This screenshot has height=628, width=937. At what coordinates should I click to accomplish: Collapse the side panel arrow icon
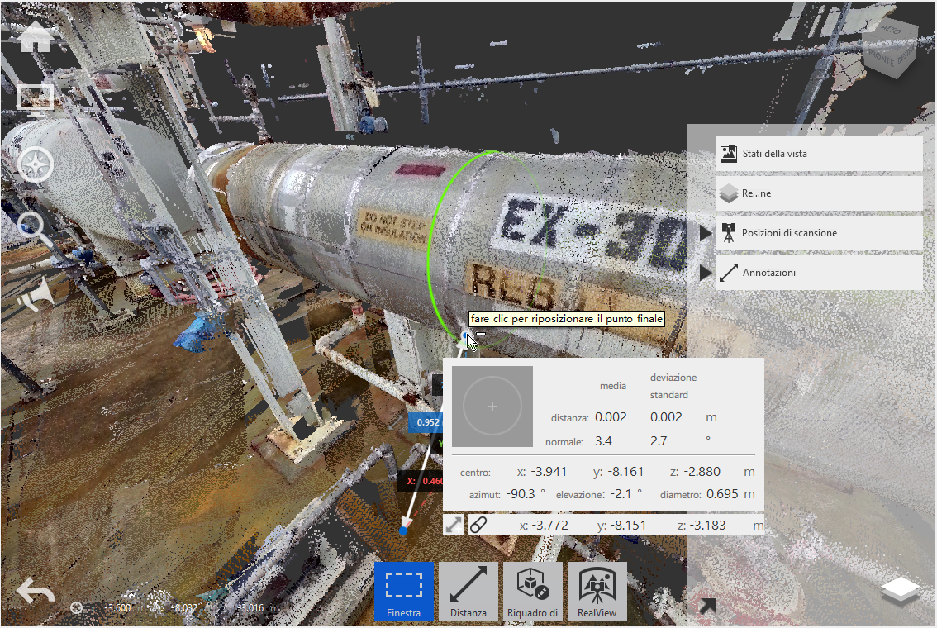pyautogui.click(x=707, y=606)
